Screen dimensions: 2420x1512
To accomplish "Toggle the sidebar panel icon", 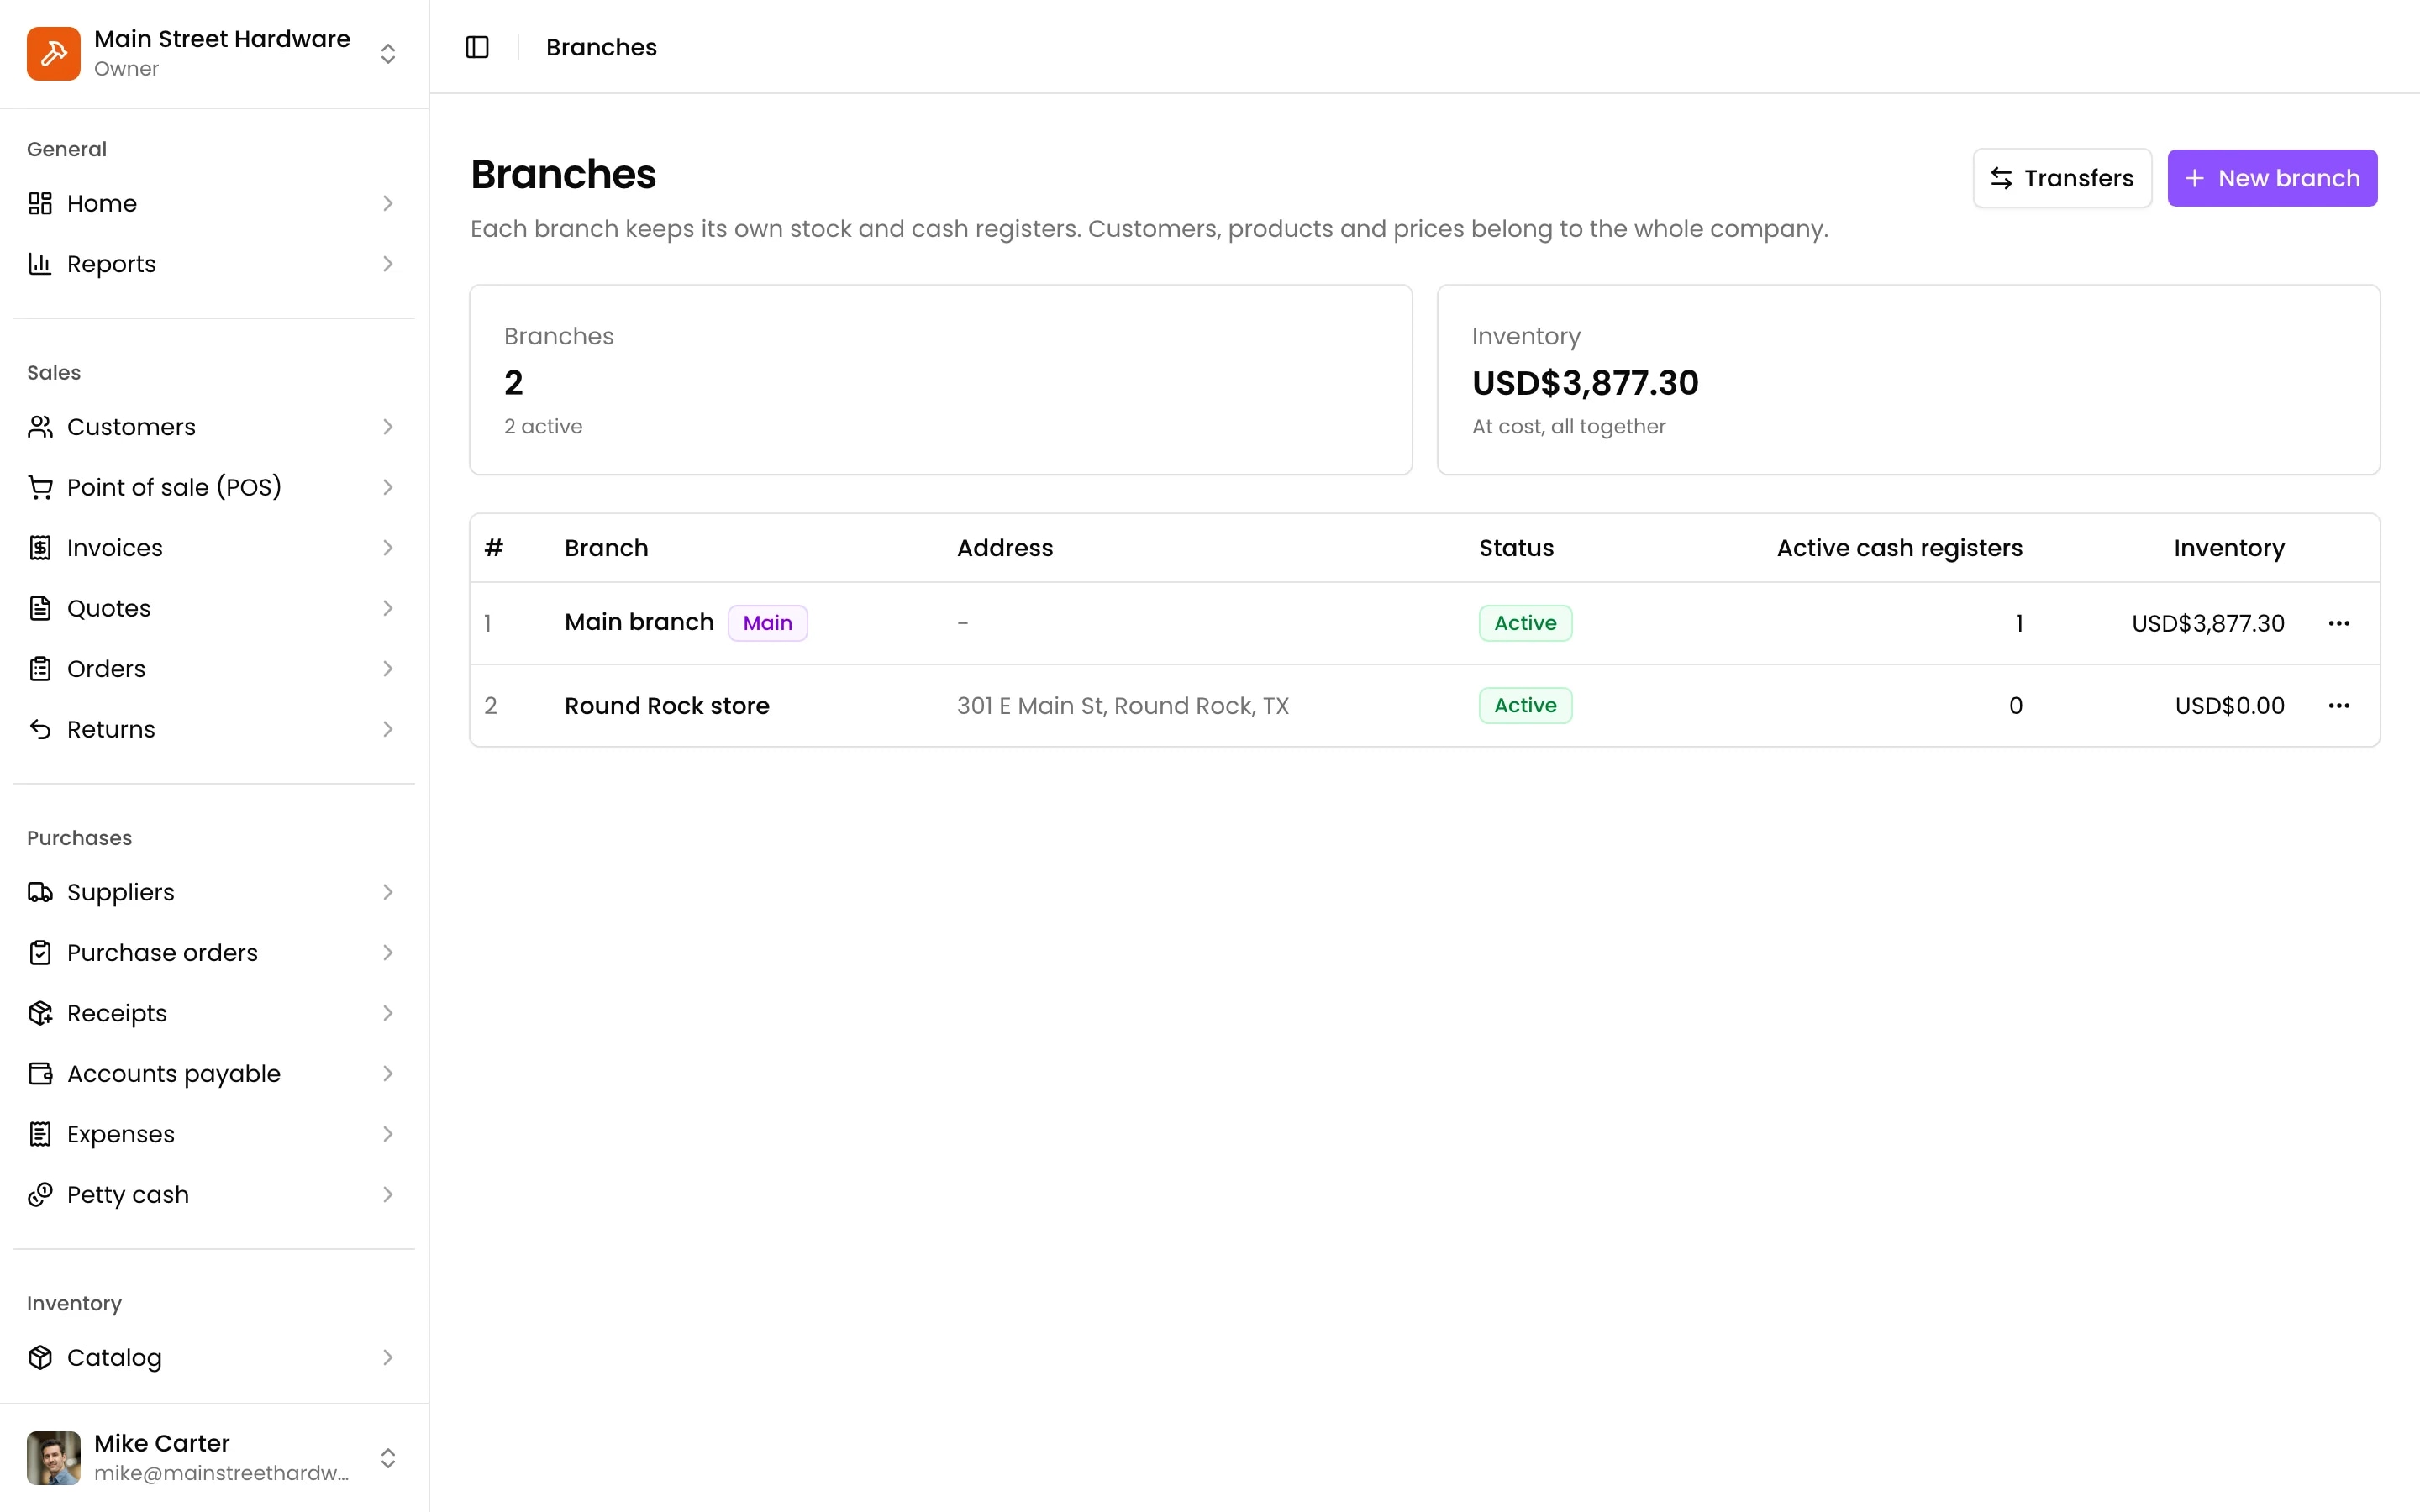I will point(477,47).
